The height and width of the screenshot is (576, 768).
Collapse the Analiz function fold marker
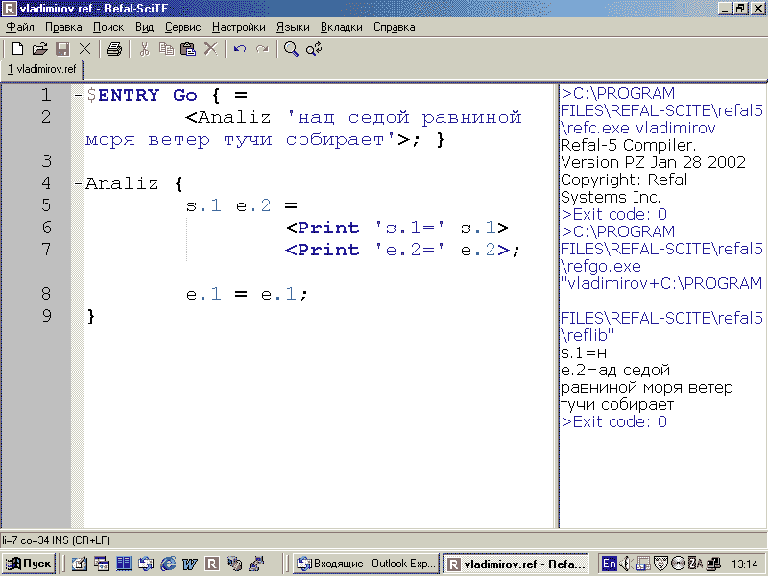pos(78,183)
